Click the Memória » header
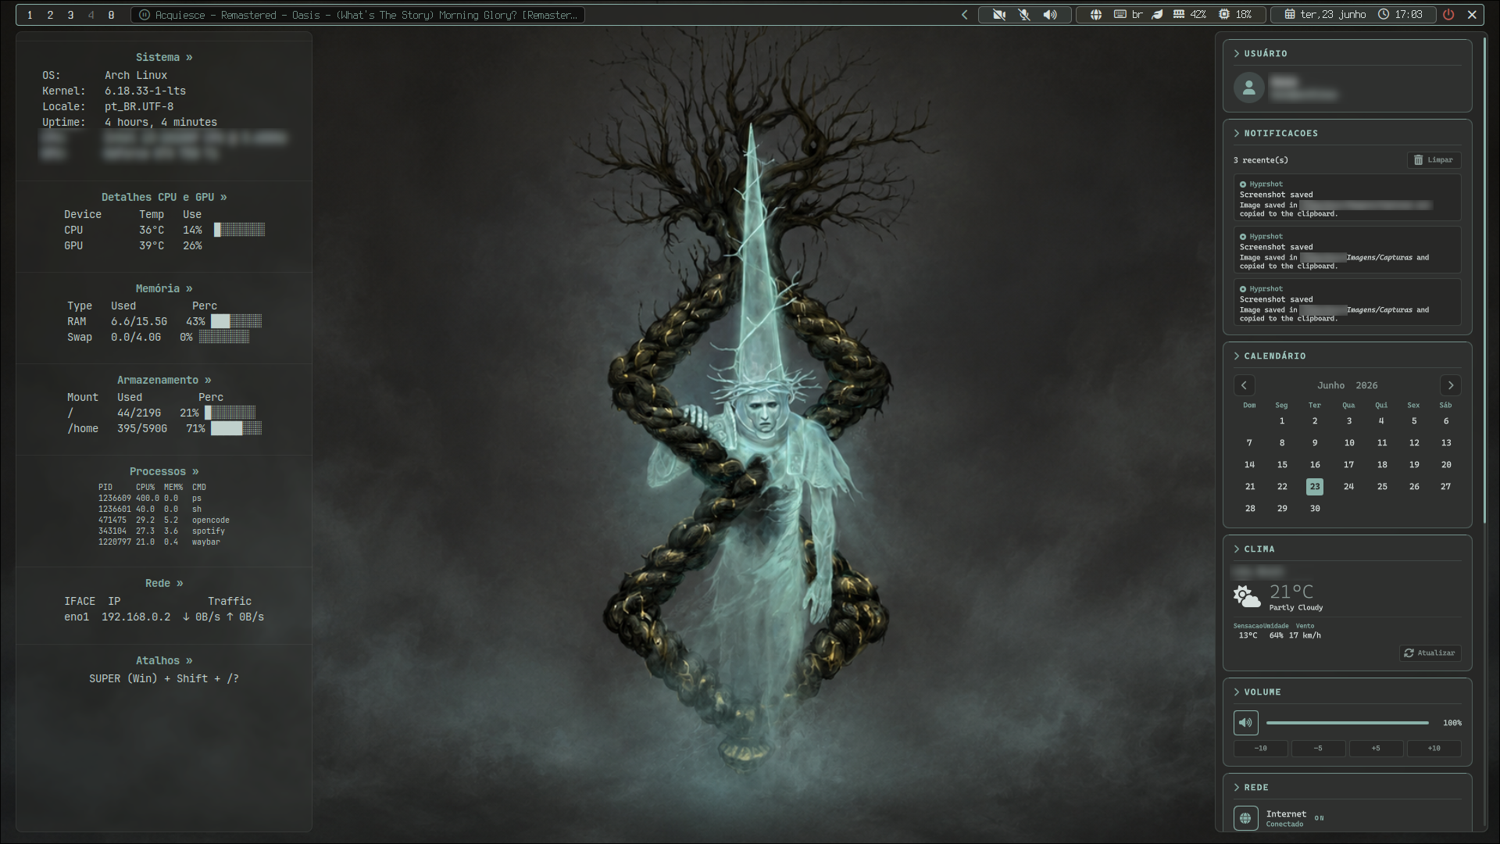This screenshot has height=844, width=1500. point(164,289)
